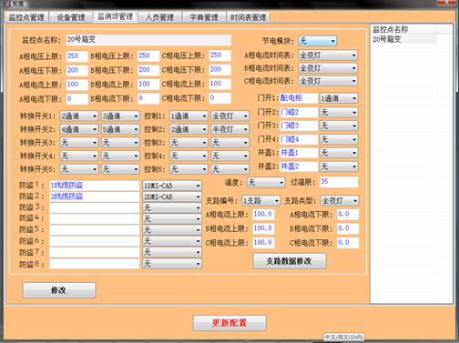Switch to the 监控点管理 tab
This screenshot has height=343, width=459.
(x=26, y=17)
